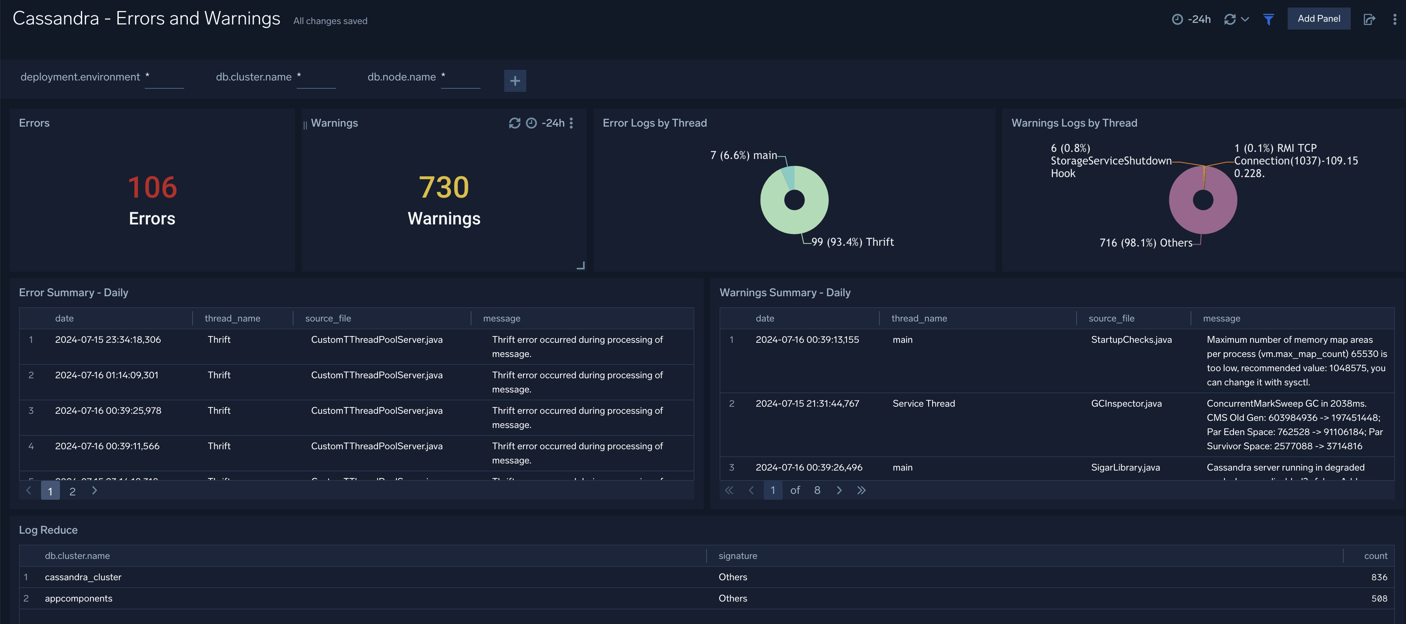Click the Warnings panel resize corner handle
The height and width of the screenshot is (624, 1406).
(581, 265)
